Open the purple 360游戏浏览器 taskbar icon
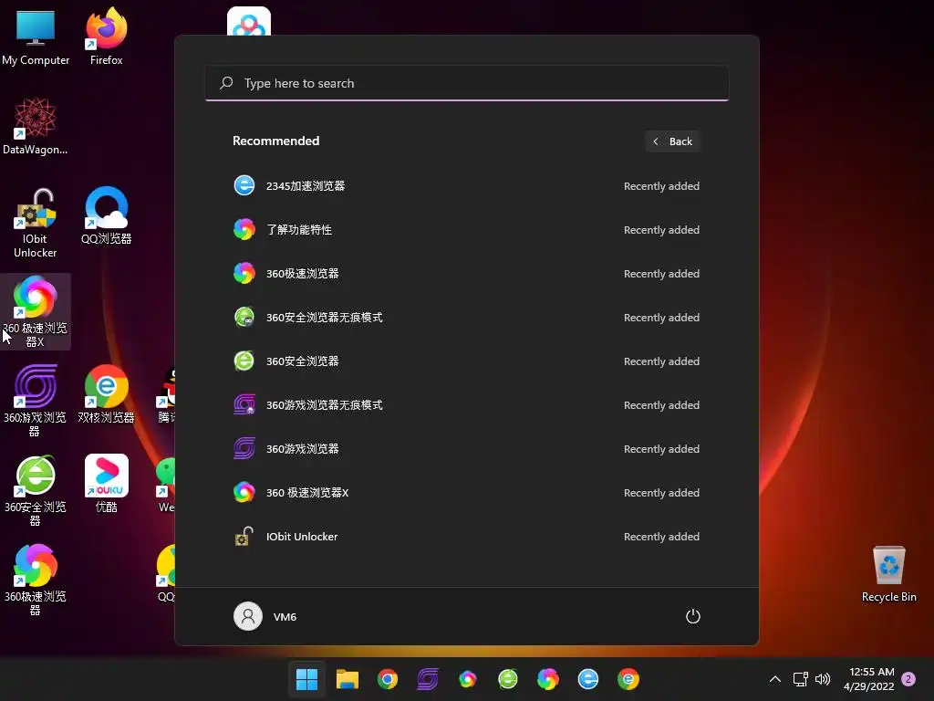 pyautogui.click(x=428, y=679)
